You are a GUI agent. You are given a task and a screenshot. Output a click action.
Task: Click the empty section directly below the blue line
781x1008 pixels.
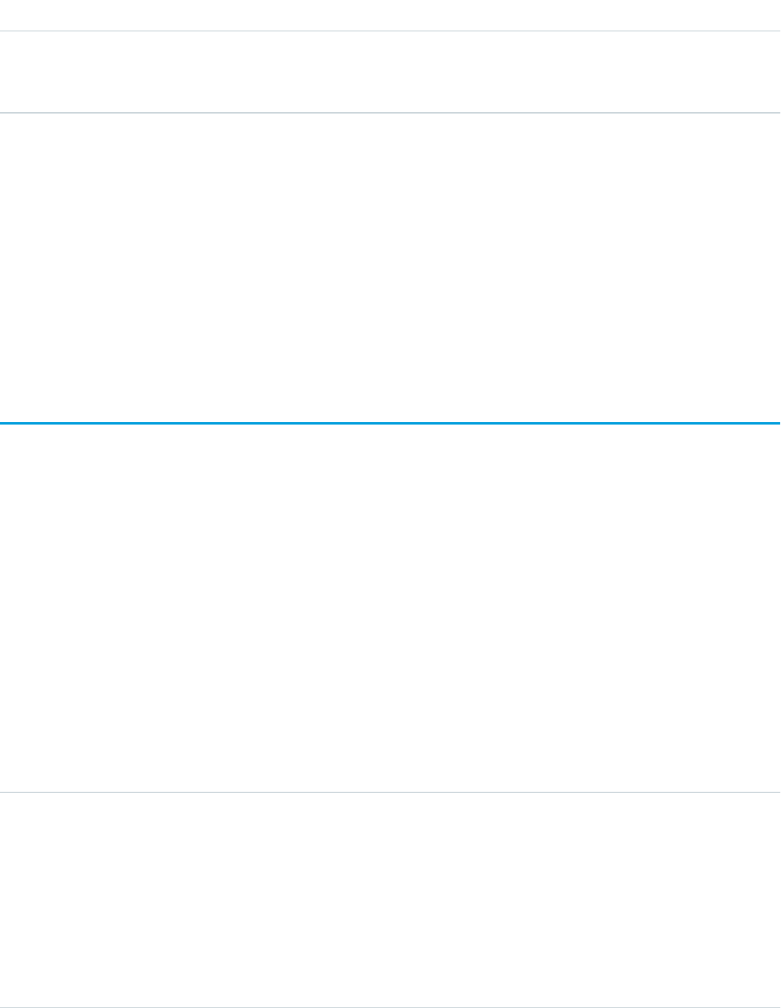pyautogui.click(x=390, y=608)
